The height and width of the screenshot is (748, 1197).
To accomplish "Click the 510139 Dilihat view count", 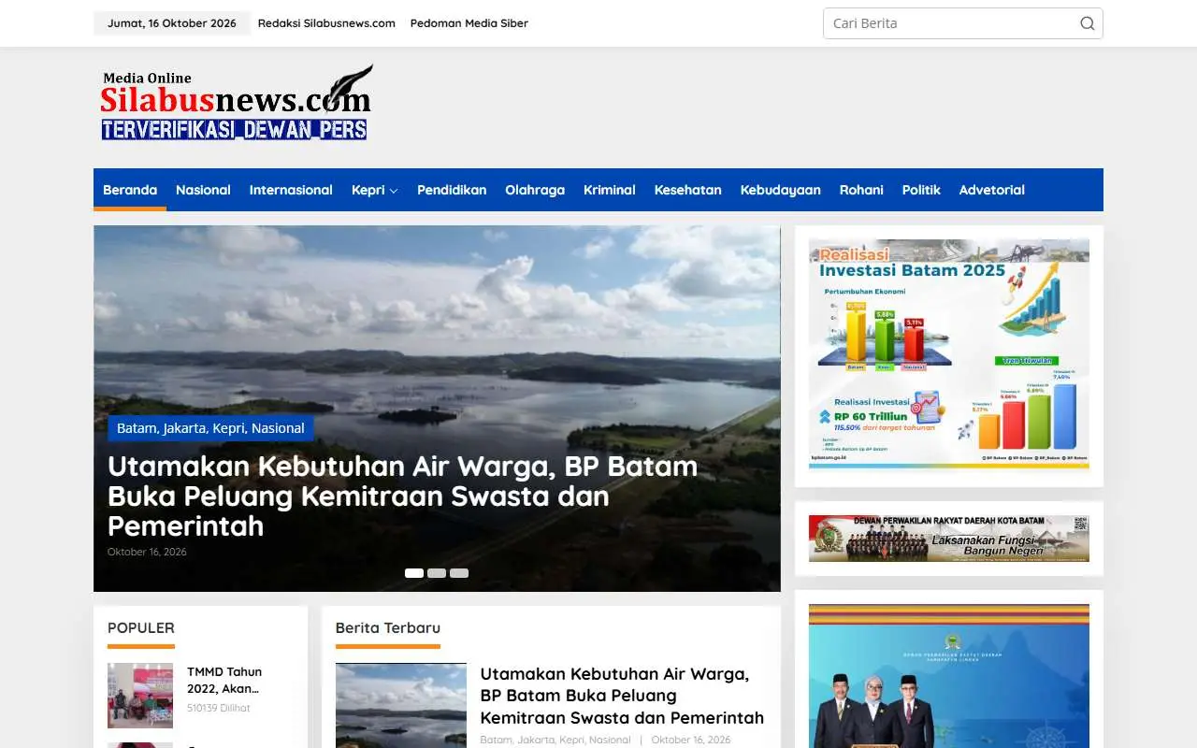I will pos(219,708).
